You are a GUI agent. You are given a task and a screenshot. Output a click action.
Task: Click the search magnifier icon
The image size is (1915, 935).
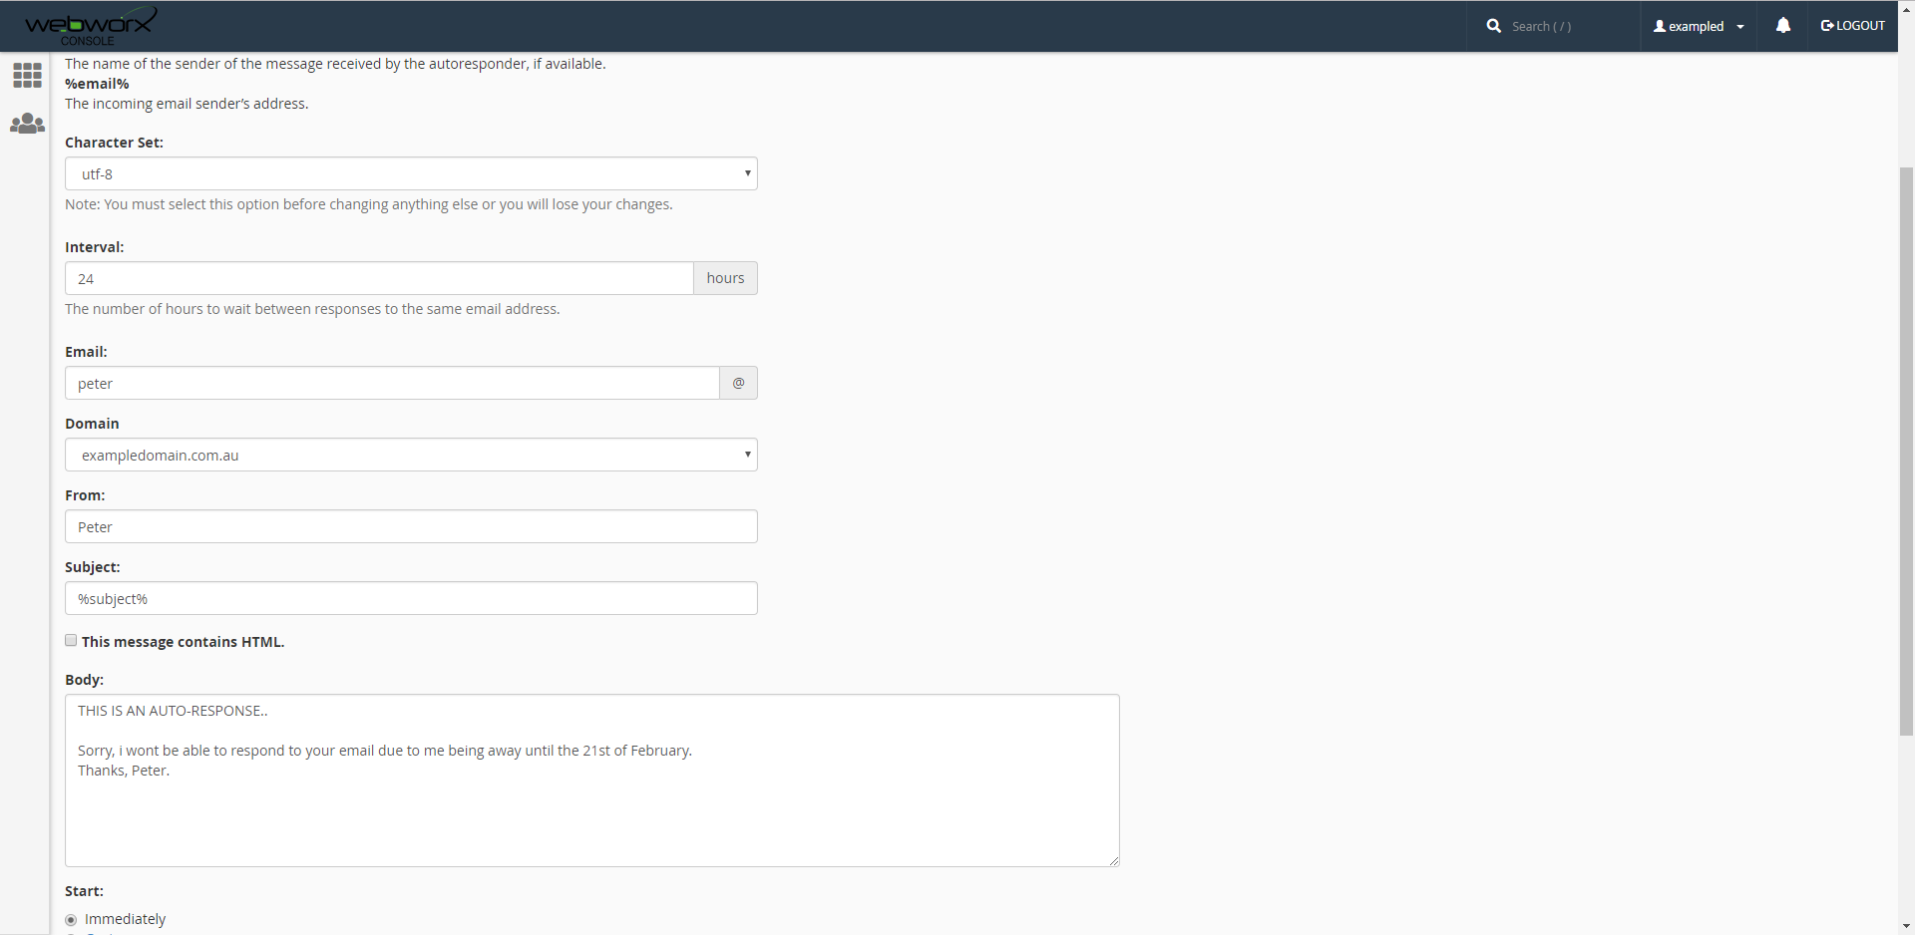click(1493, 26)
